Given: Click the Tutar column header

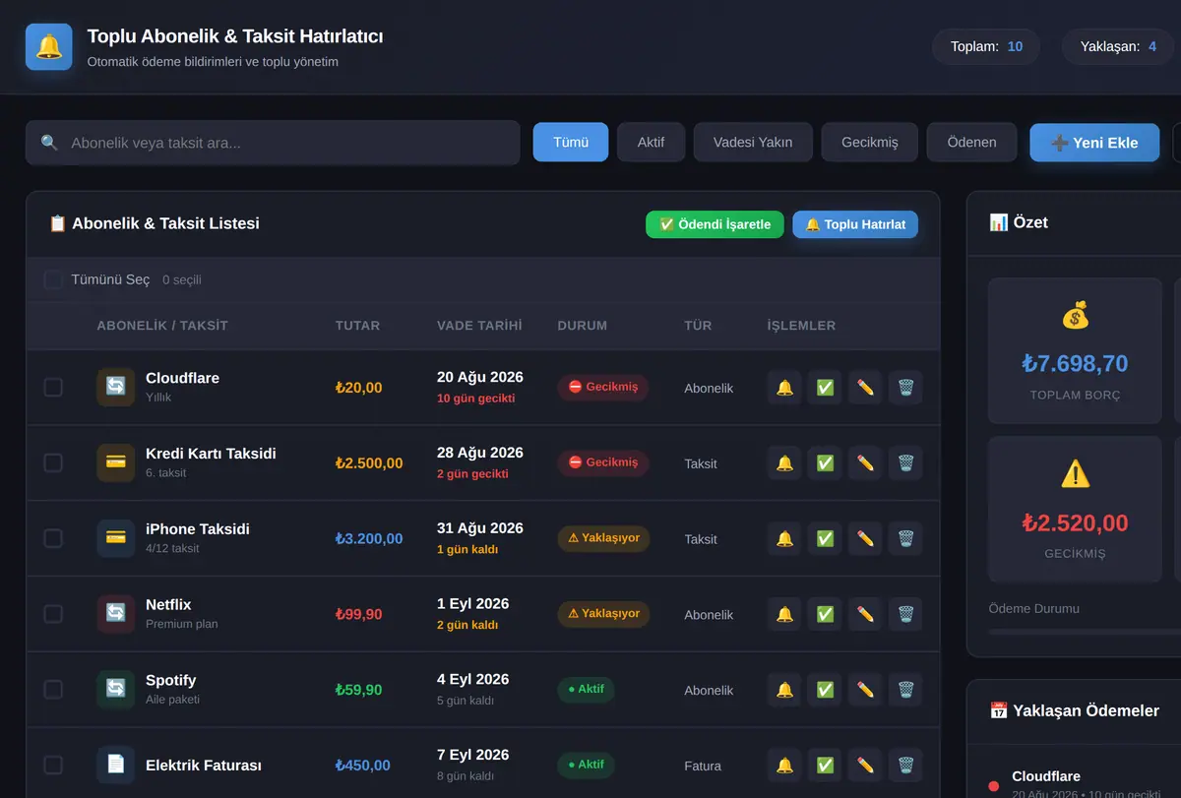Looking at the screenshot, I should (x=357, y=326).
